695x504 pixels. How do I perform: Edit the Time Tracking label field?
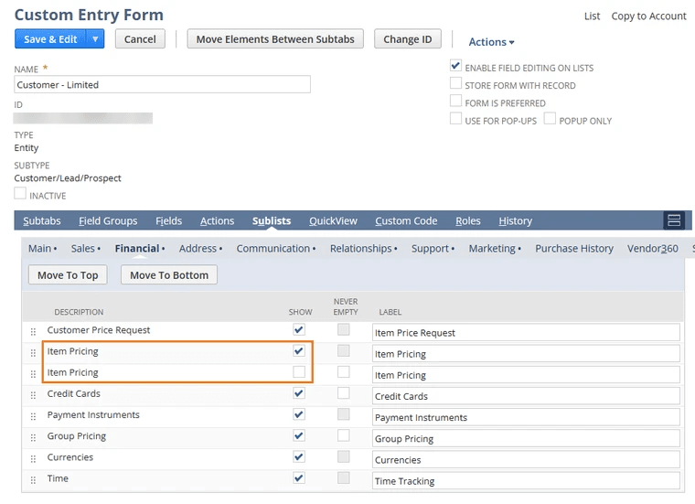pos(526,481)
